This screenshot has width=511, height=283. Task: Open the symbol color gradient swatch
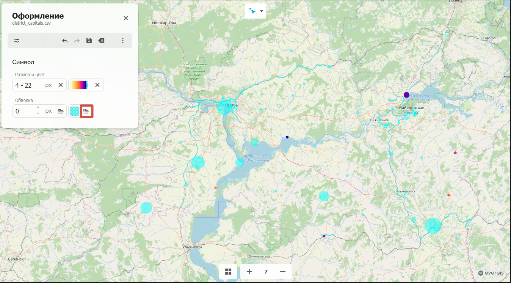[79, 85]
